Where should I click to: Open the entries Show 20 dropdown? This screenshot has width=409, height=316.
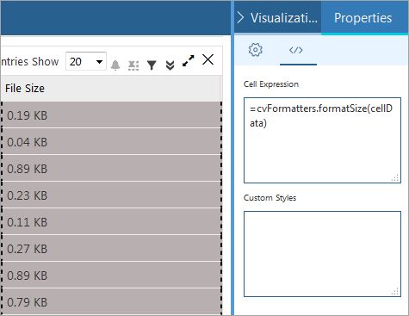(x=86, y=61)
